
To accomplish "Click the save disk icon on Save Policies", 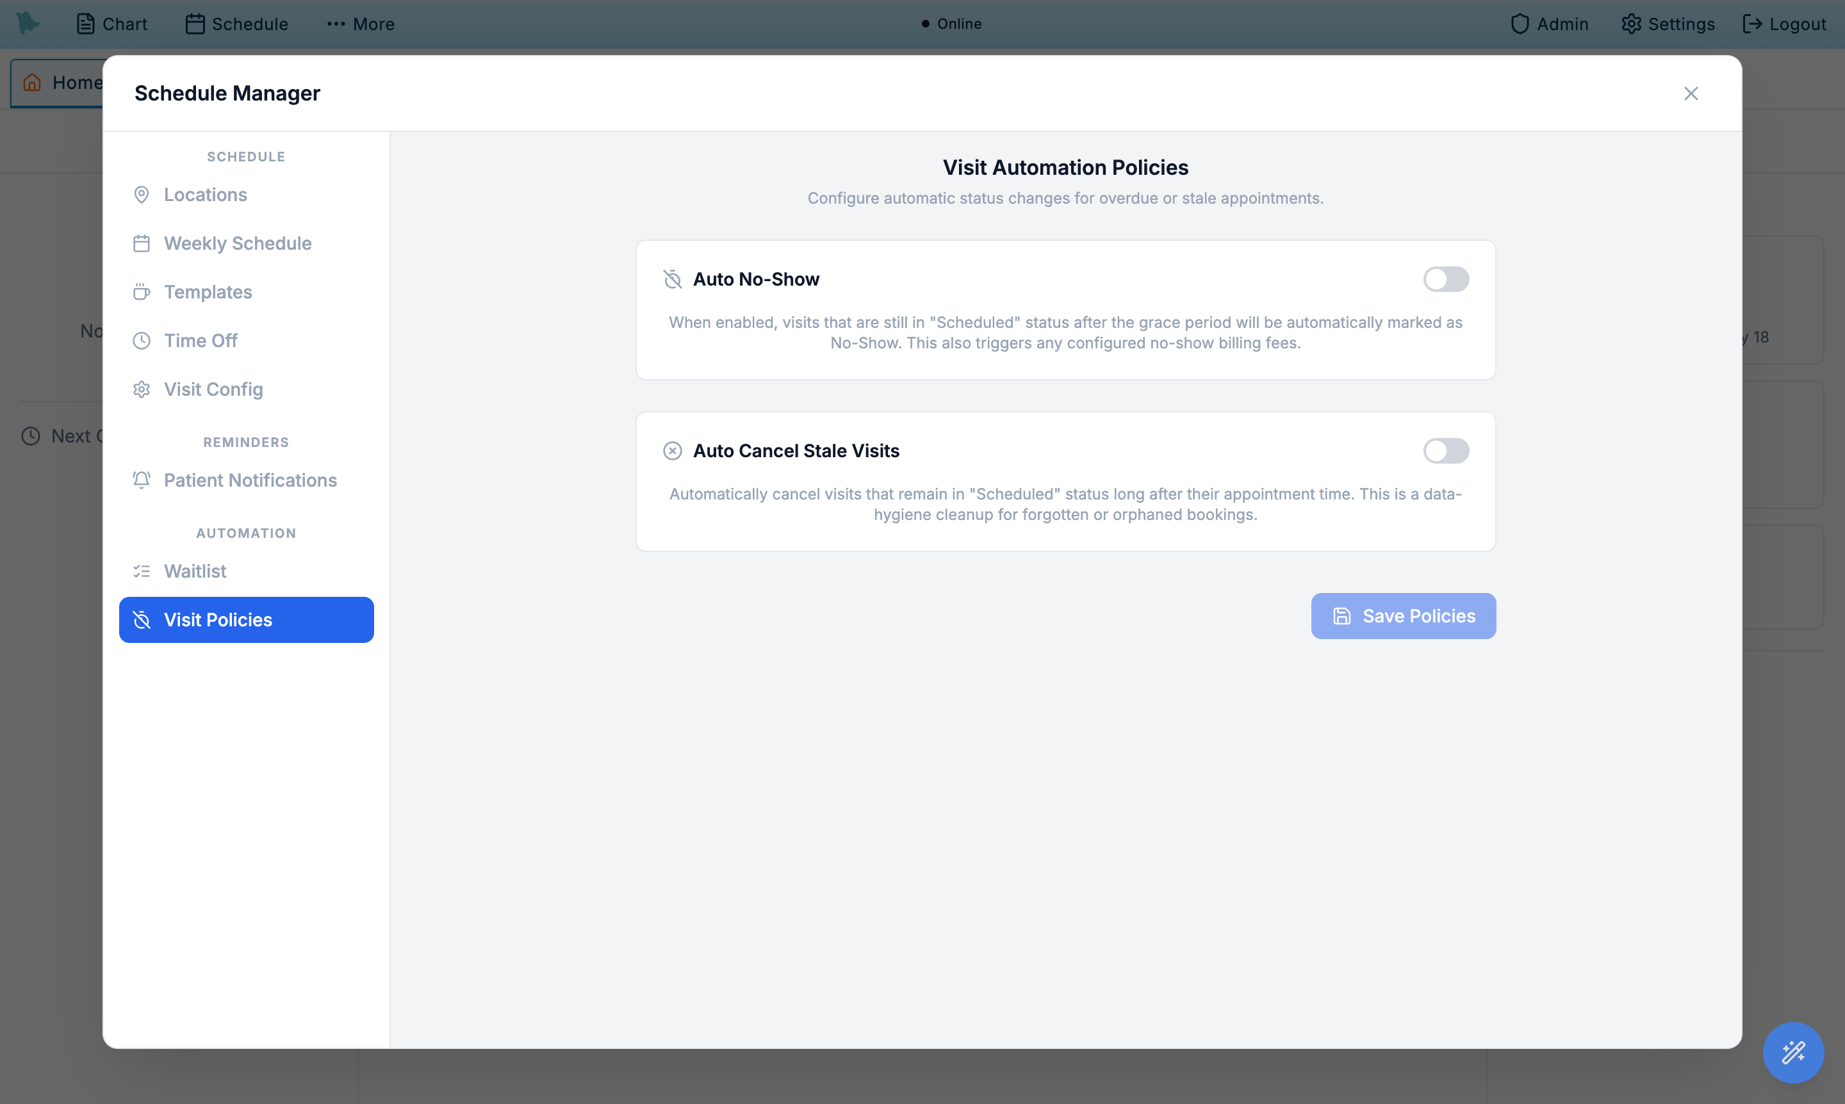I will click(1341, 616).
